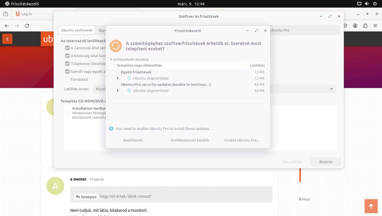Open the top bar clock 'márc. 9. 12:44'
Screen dimensions: 382x216
tap(191, 4)
